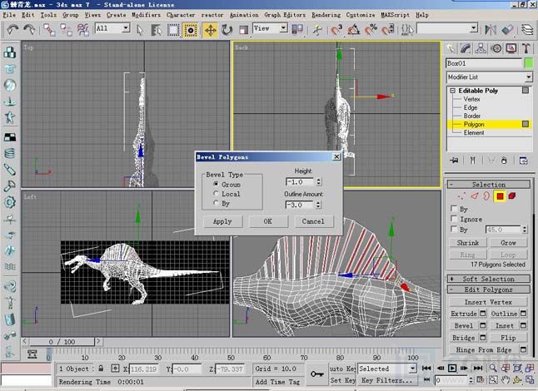The image size is (538, 391).
Task: Click Apply in Bevel Polygons dialog
Action: pos(222,221)
